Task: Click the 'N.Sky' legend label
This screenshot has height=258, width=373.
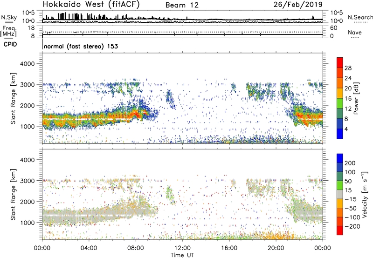Action: [x=9, y=17]
